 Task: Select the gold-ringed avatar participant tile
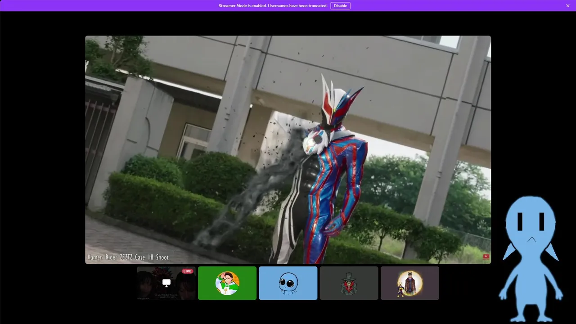pos(409,283)
